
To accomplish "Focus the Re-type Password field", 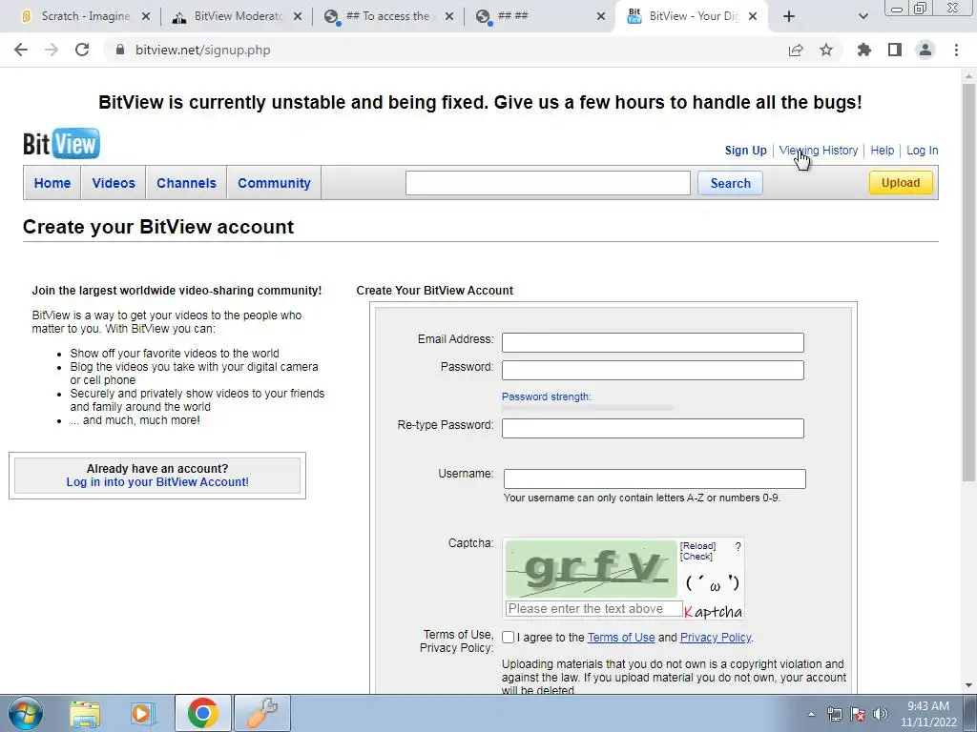I will pyautogui.click(x=653, y=428).
